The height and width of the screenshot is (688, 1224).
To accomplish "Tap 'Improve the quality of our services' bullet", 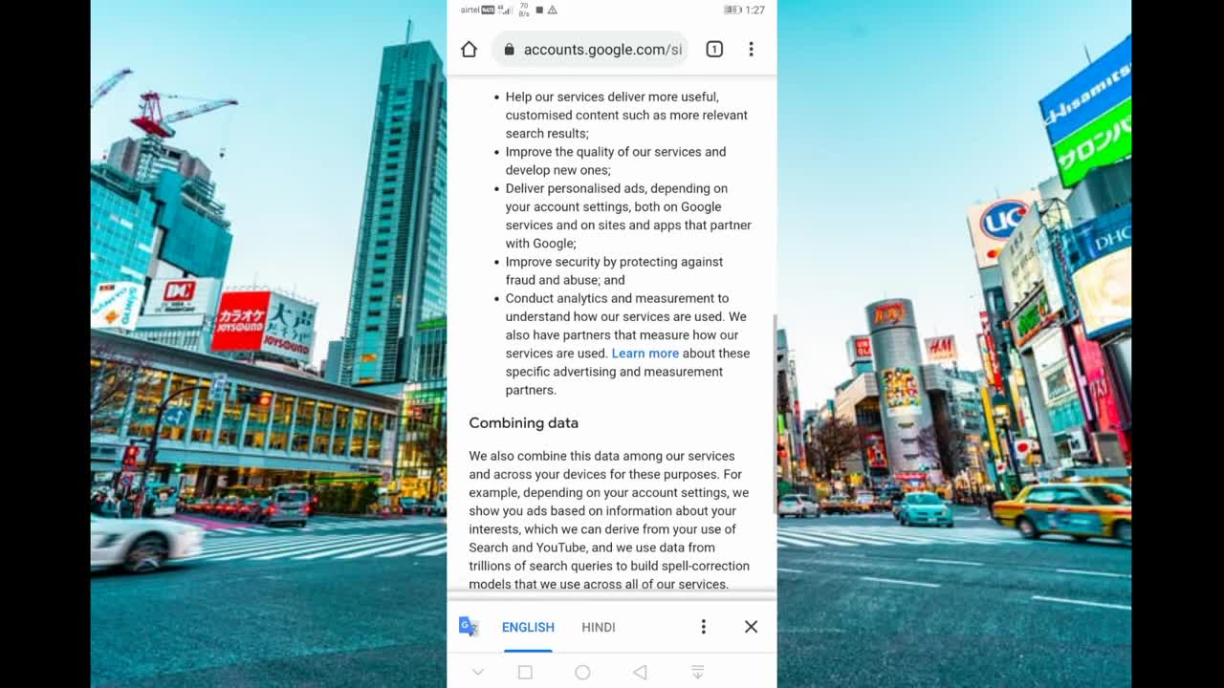I will click(616, 161).
